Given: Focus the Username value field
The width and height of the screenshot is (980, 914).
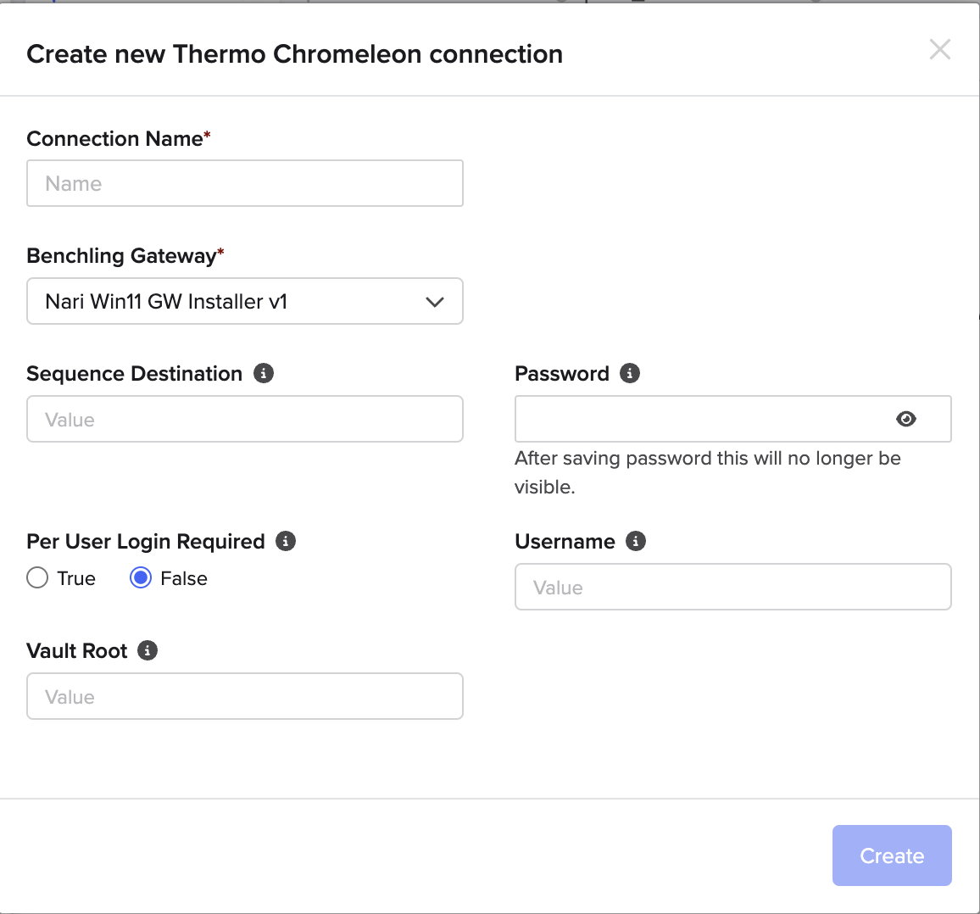Looking at the screenshot, I should coord(733,587).
